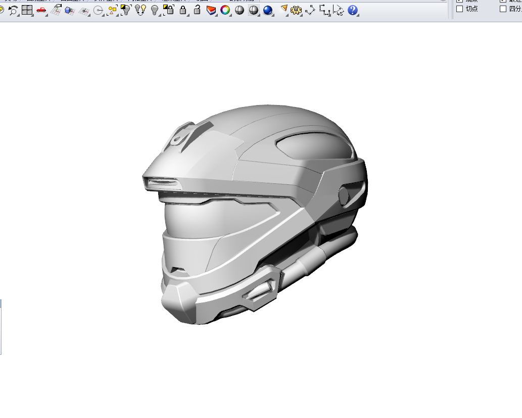522x418 pixels.
Task: Click the Hide Objects light bulb icon
Action: click(126, 10)
